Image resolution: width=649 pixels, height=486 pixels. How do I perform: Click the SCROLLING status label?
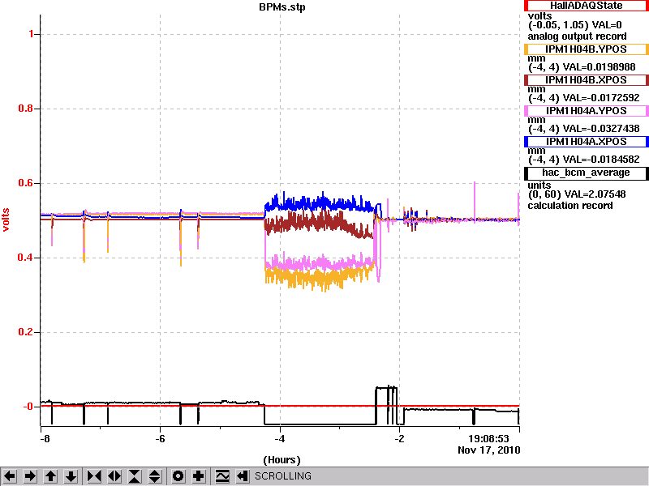tap(283, 476)
